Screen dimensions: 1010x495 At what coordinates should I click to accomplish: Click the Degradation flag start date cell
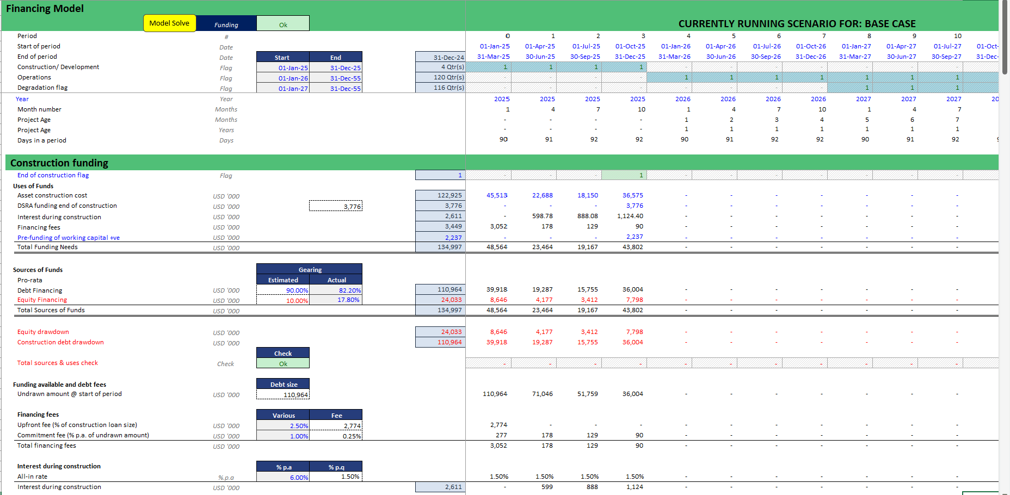[x=283, y=89]
